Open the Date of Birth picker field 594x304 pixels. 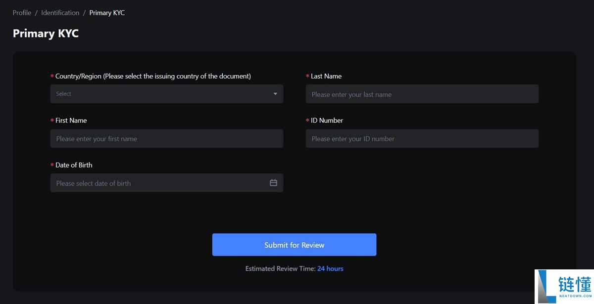click(x=167, y=183)
